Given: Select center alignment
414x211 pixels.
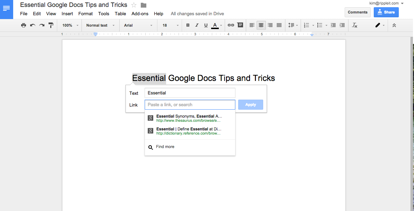Looking at the screenshot, I should [261, 25].
